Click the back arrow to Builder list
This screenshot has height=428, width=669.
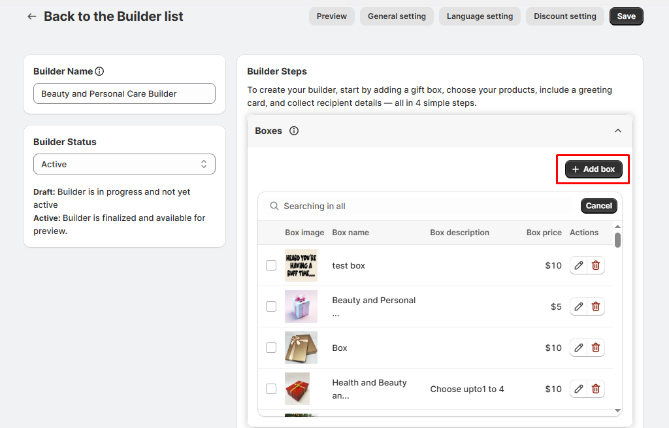(x=32, y=16)
